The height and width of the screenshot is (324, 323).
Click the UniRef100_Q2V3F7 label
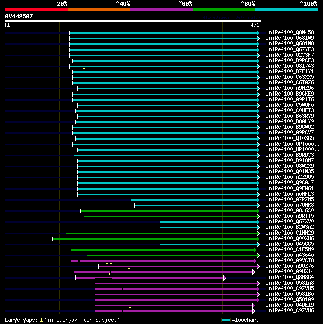coord(290,55)
